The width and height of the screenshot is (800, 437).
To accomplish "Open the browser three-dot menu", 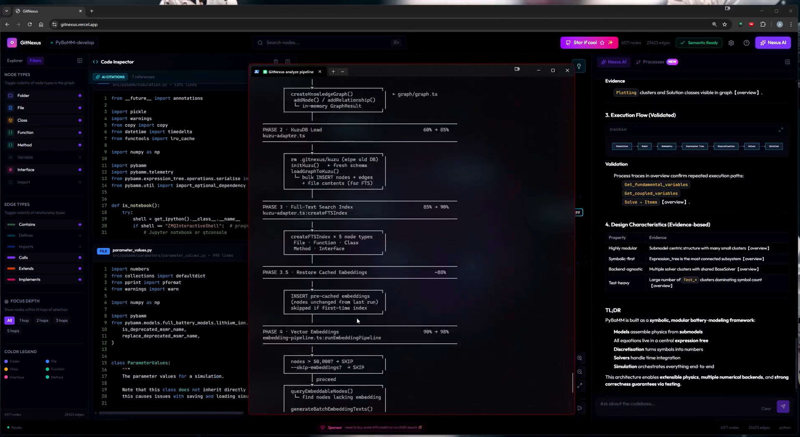I will (x=791, y=25).
